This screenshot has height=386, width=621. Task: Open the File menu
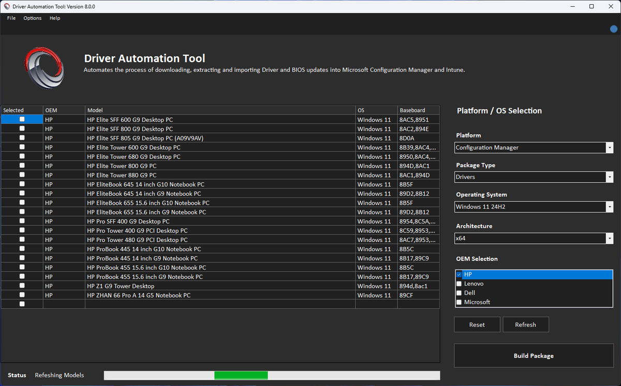click(x=11, y=18)
